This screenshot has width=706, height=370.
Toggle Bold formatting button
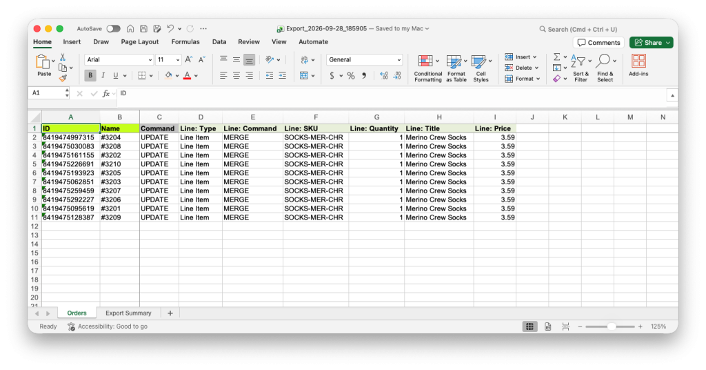coord(90,76)
